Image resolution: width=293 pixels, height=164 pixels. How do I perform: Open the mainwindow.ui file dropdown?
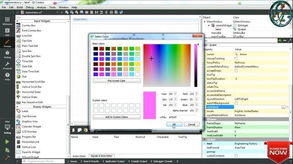click(x=57, y=12)
